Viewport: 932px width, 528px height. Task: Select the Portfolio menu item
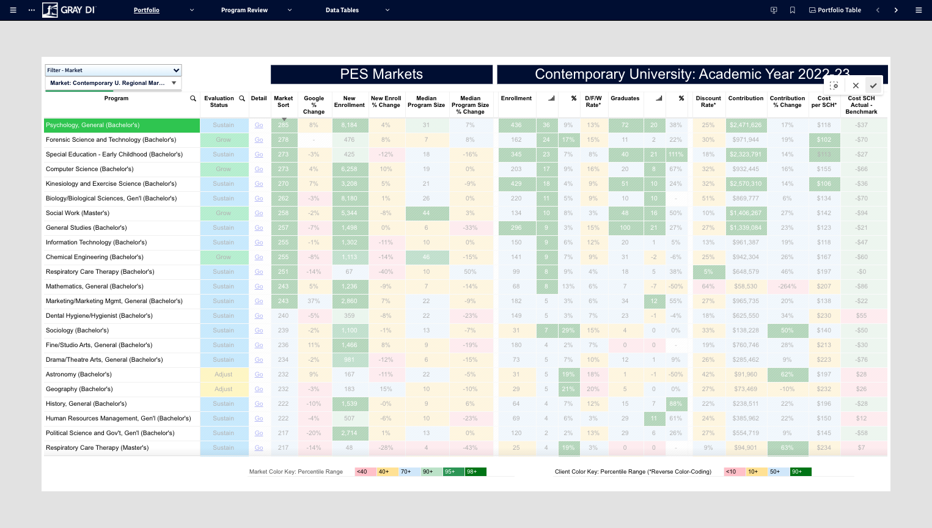[147, 10]
